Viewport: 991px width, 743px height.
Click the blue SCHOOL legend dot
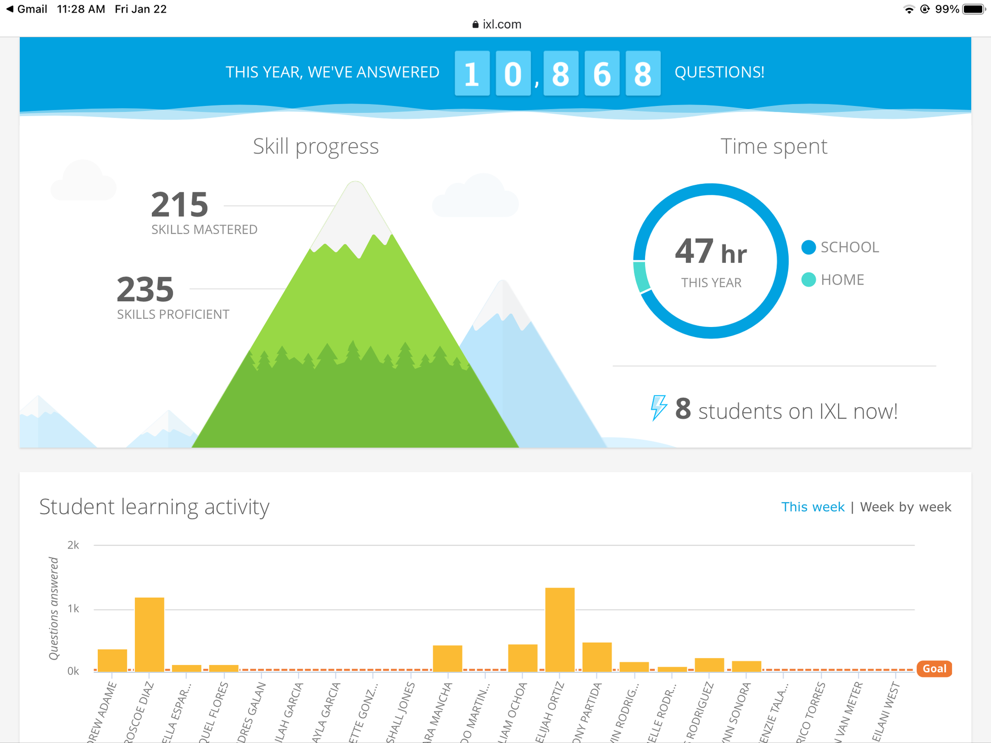(x=808, y=247)
